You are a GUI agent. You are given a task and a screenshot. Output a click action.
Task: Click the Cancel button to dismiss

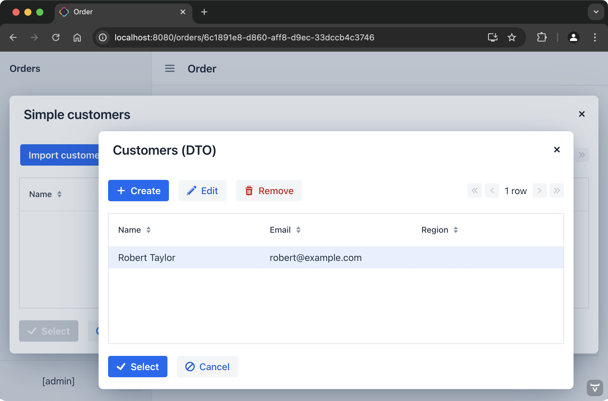point(207,367)
